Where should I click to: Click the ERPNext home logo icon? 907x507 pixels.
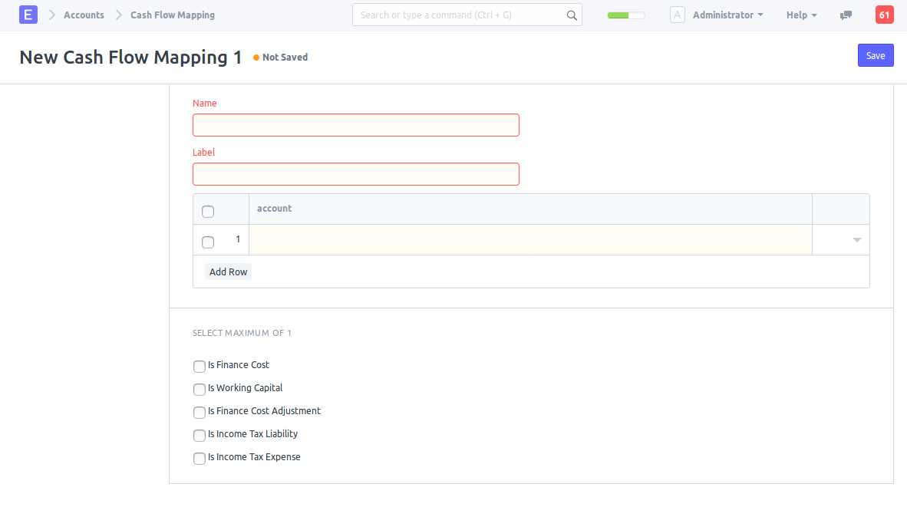28,15
